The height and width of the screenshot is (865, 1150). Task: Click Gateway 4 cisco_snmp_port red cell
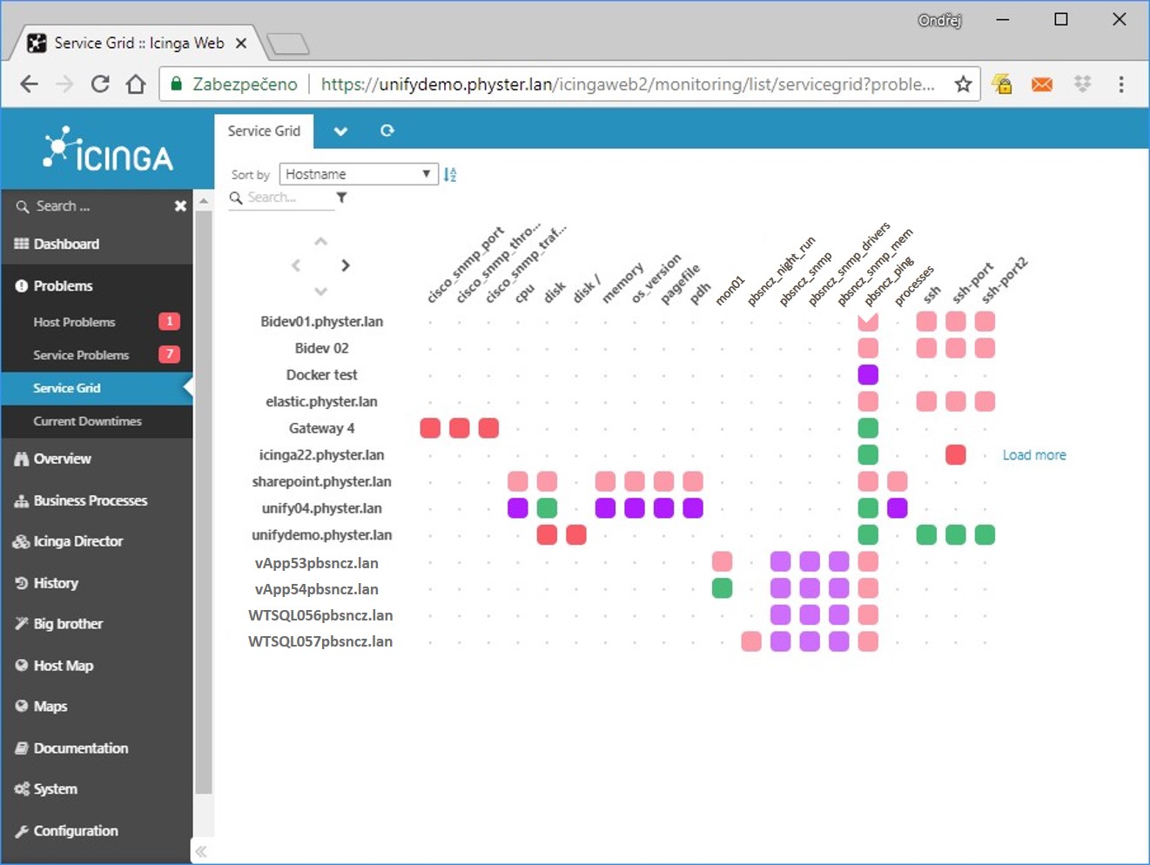[430, 428]
